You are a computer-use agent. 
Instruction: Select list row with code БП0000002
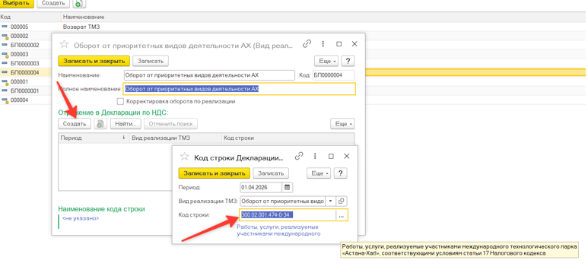coord(26,45)
